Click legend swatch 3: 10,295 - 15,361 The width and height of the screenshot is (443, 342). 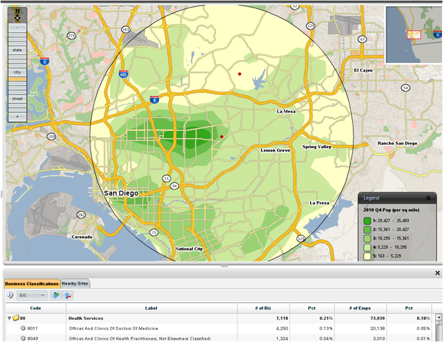367,239
